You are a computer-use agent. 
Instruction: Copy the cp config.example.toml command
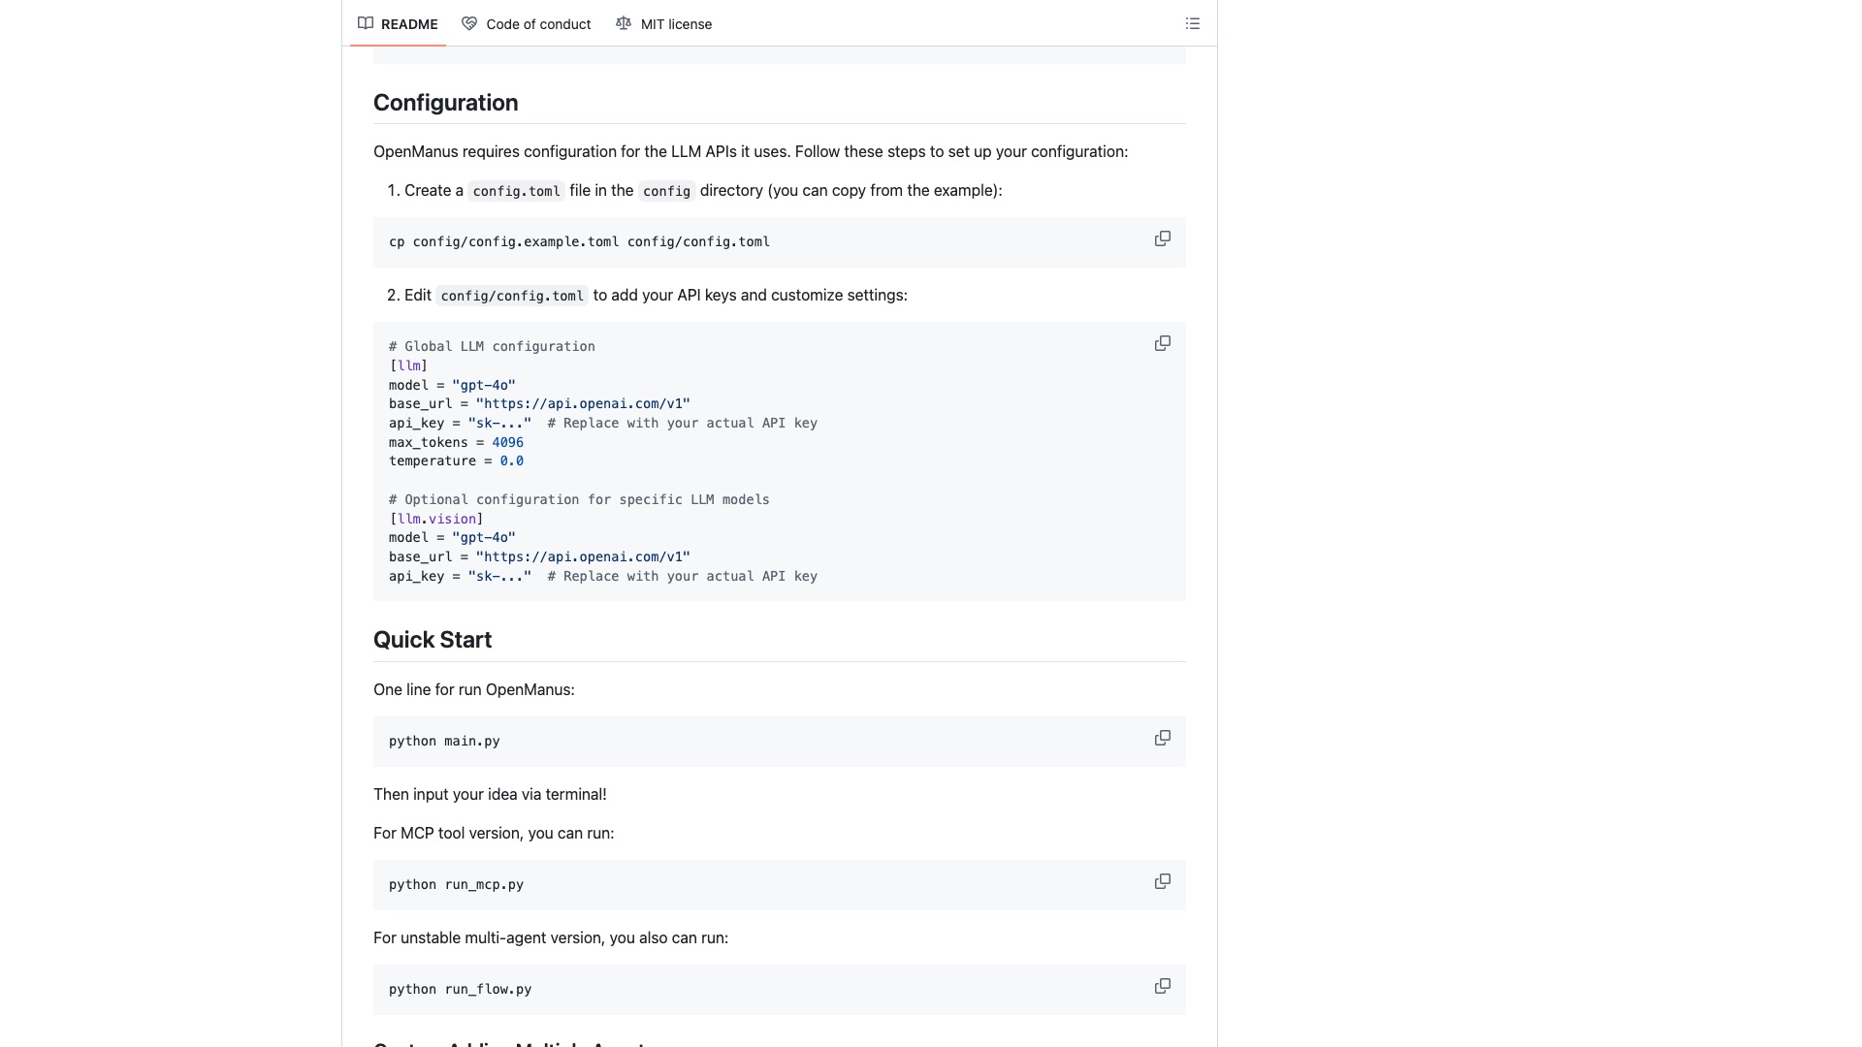(x=1162, y=238)
